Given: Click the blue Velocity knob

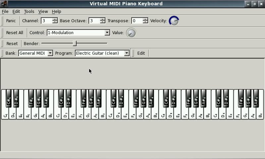Looking at the screenshot, I should 174,21.
